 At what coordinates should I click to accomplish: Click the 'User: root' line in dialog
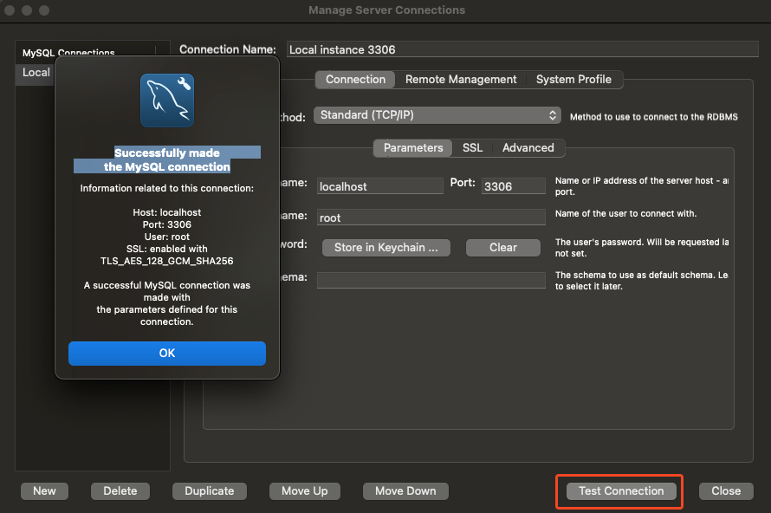tap(167, 237)
